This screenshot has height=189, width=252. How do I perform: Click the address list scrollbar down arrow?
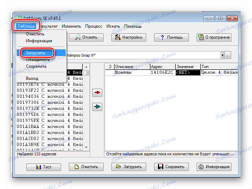pos(86,148)
